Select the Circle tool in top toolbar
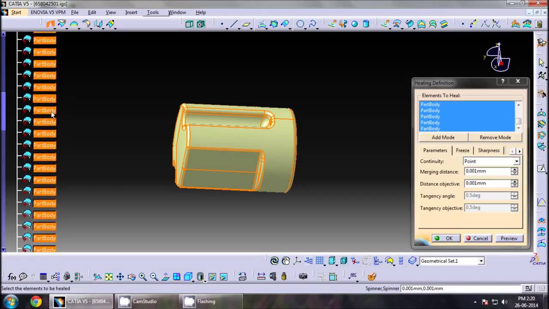Viewport: 549px width, 309px height. 300,24
